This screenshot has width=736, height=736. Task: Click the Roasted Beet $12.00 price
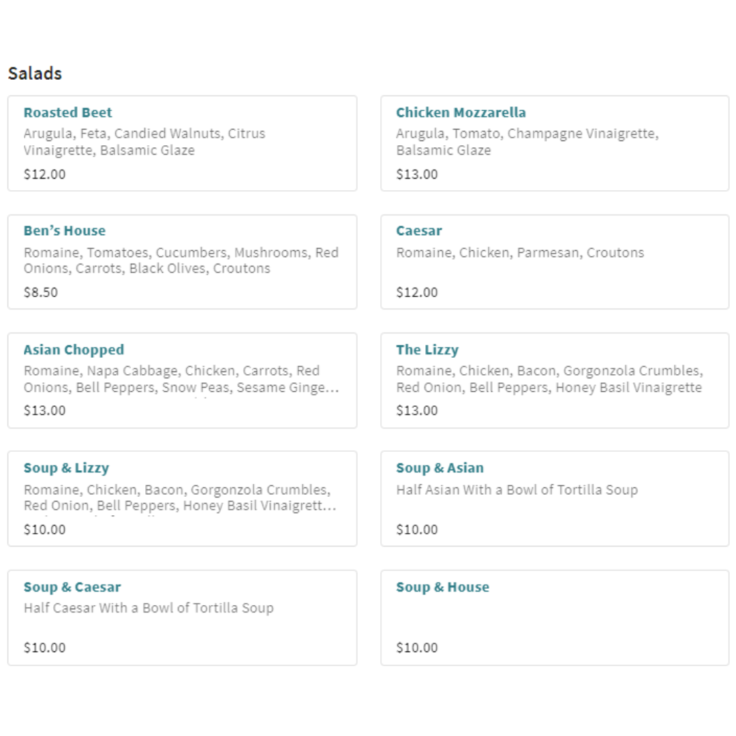(x=44, y=174)
